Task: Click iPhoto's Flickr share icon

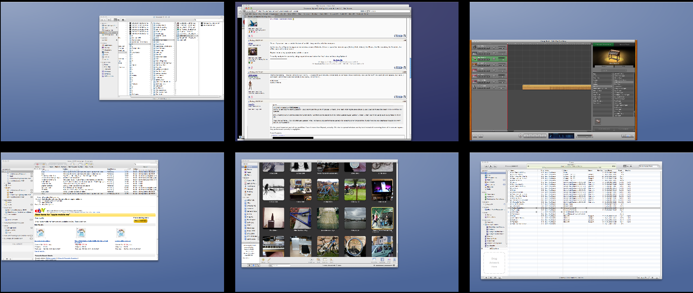Action: (389, 260)
